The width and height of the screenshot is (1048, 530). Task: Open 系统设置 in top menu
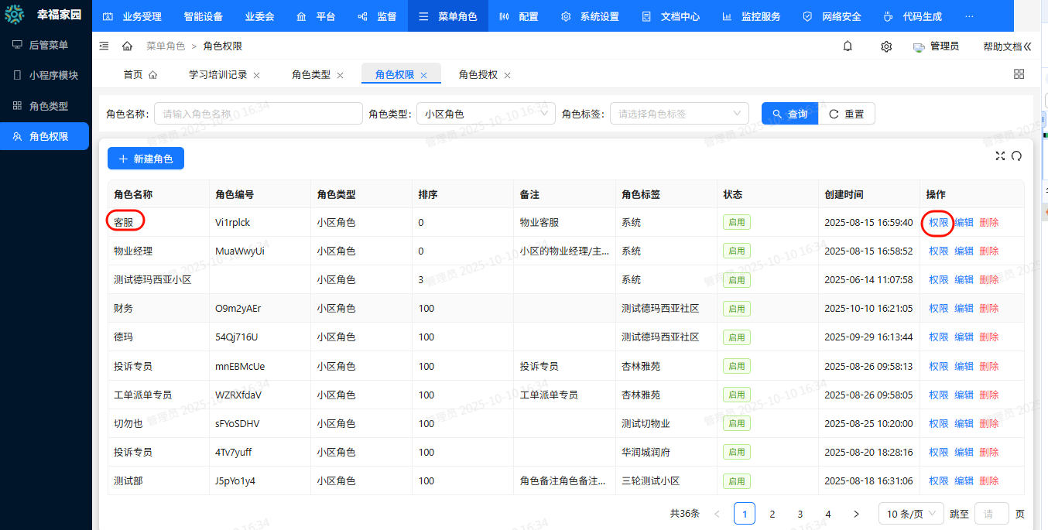tap(590, 16)
